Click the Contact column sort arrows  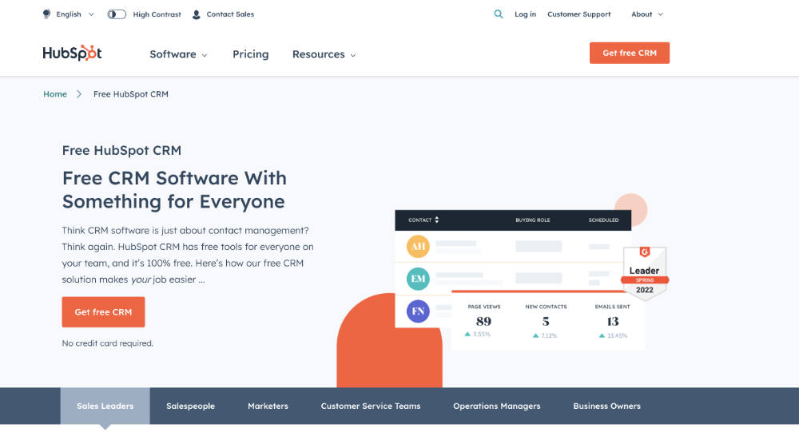click(437, 220)
